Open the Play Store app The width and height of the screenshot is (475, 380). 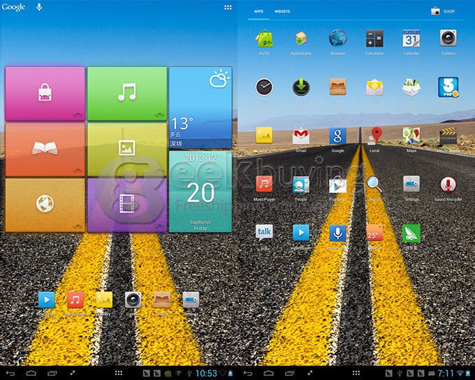pos(338,185)
